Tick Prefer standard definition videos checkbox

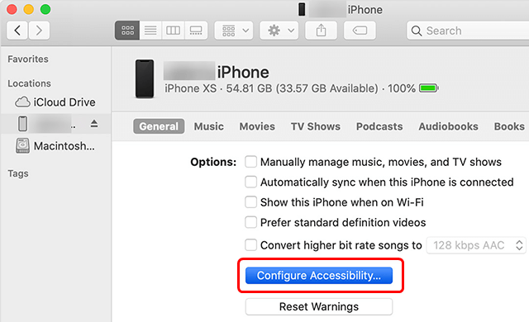250,222
